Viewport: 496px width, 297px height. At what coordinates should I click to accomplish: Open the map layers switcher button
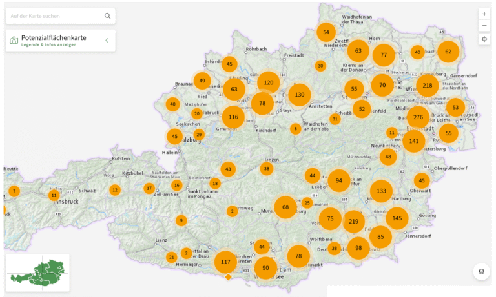[481, 272]
